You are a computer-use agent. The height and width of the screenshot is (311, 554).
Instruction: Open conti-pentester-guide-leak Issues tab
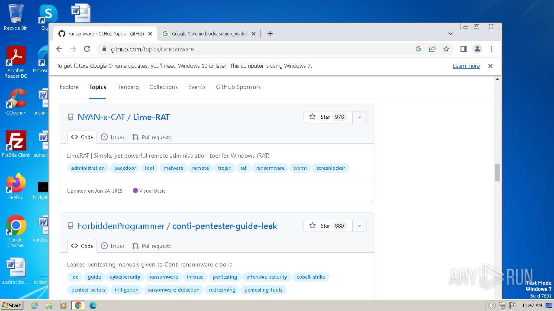113,246
